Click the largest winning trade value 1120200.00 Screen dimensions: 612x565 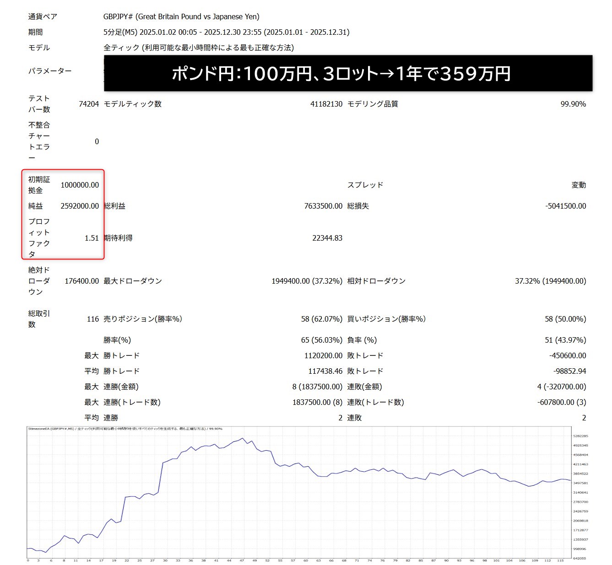[x=323, y=355]
